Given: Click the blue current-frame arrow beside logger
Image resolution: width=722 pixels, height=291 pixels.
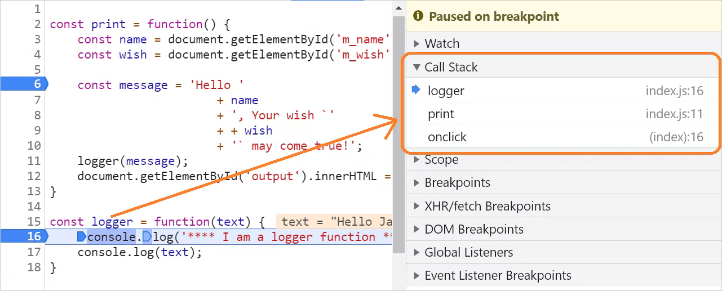Looking at the screenshot, I should pos(417,90).
